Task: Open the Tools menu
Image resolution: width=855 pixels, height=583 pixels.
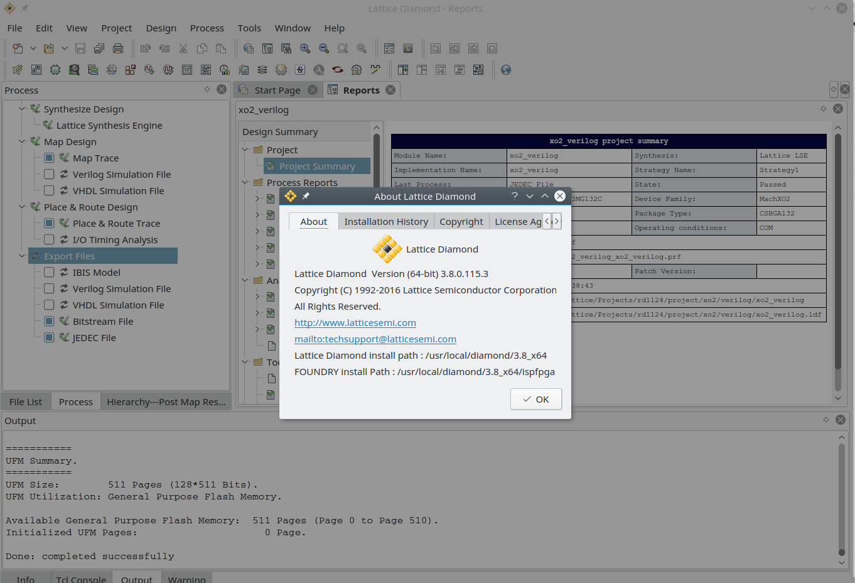Action: [249, 28]
